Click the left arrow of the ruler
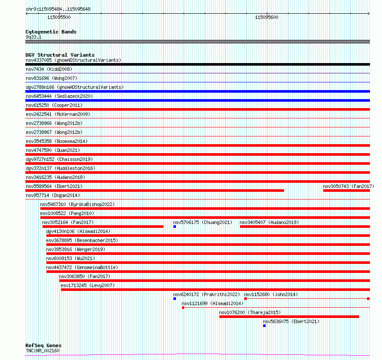Viewport: 382px width, 360px height. click(27, 14)
